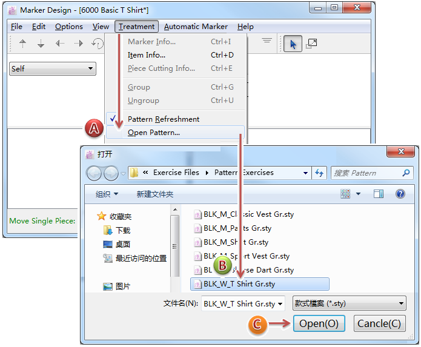Screen dimensions: 421x347
Task: Select the arrow pointer selection tool
Action: pos(293,44)
